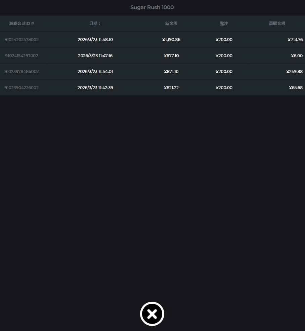305x331 pixels.
Task: Click the ¥677.10 balance value
Action: pos(171,56)
